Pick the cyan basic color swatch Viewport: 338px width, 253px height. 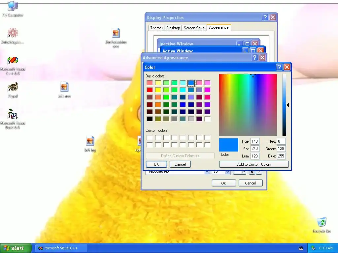click(x=183, y=90)
